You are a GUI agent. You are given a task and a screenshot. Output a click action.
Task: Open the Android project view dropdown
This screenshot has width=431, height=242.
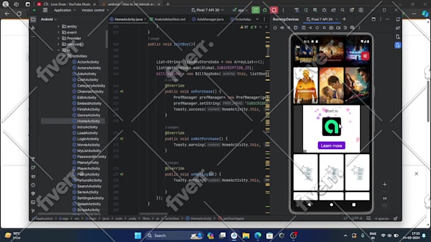tap(49, 20)
